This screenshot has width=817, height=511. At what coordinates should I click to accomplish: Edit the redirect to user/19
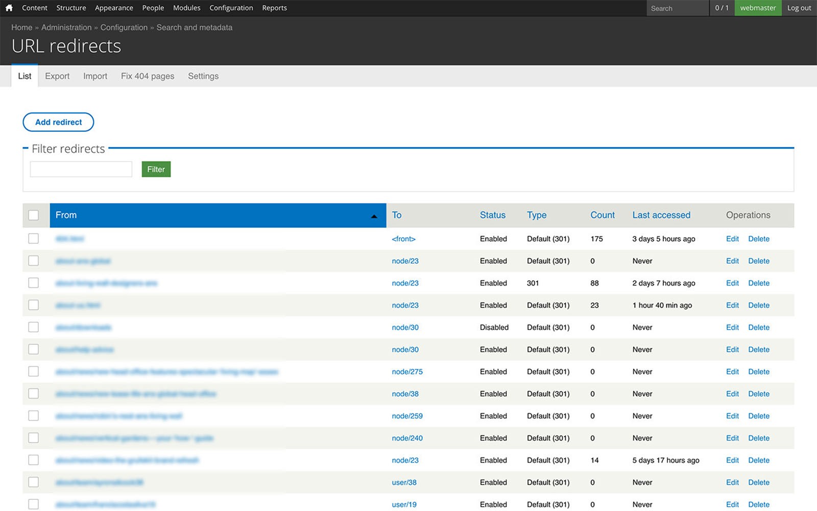[x=732, y=504]
